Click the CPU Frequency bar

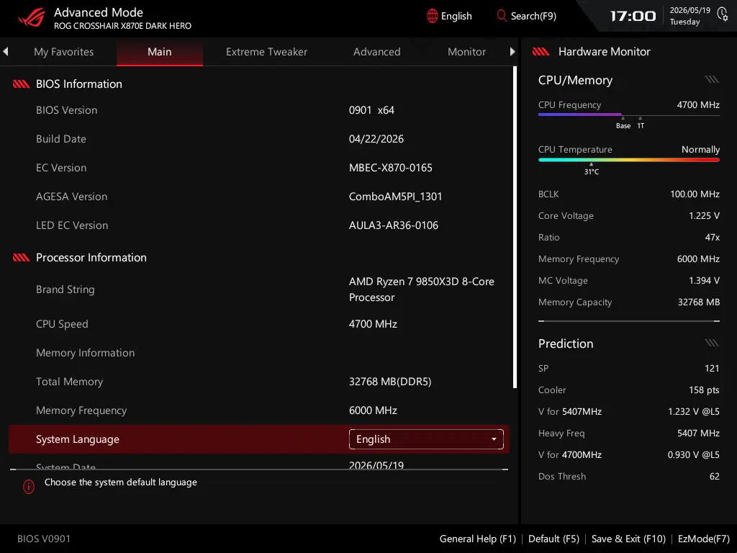click(629, 114)
